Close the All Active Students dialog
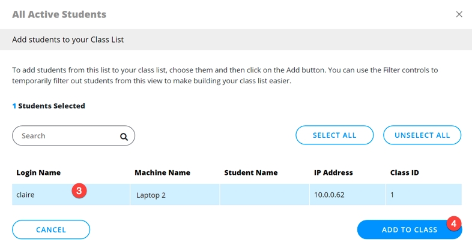 coord(459,14)
